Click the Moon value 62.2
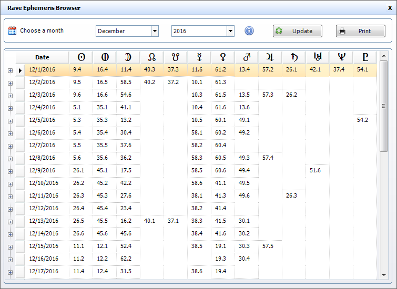This screenshot has width=397, height=289. tap(126, 259)
